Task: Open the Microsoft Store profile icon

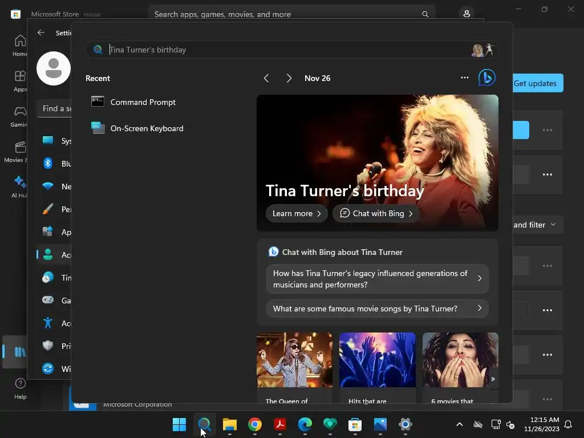Action: click(467, 14)
